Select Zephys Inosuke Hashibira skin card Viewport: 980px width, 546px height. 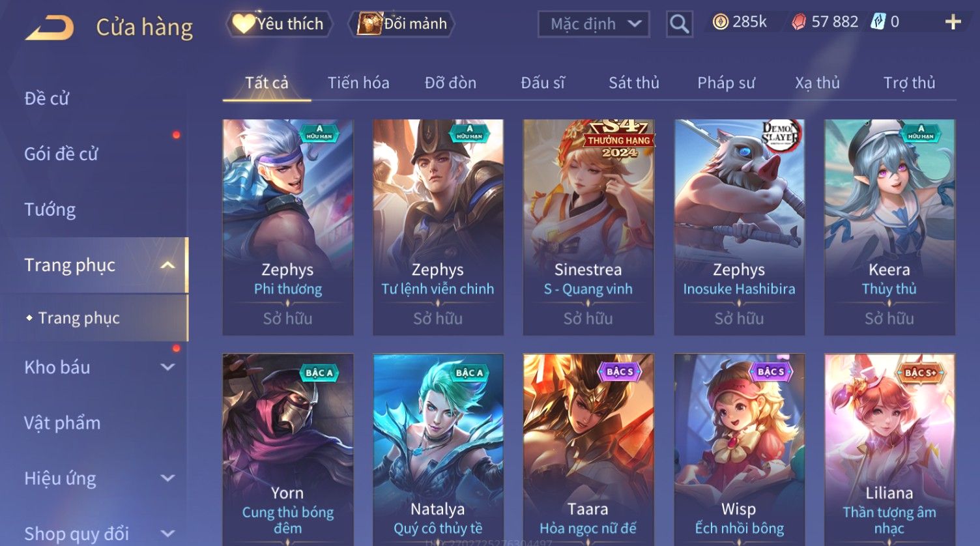tap(739, 227)
